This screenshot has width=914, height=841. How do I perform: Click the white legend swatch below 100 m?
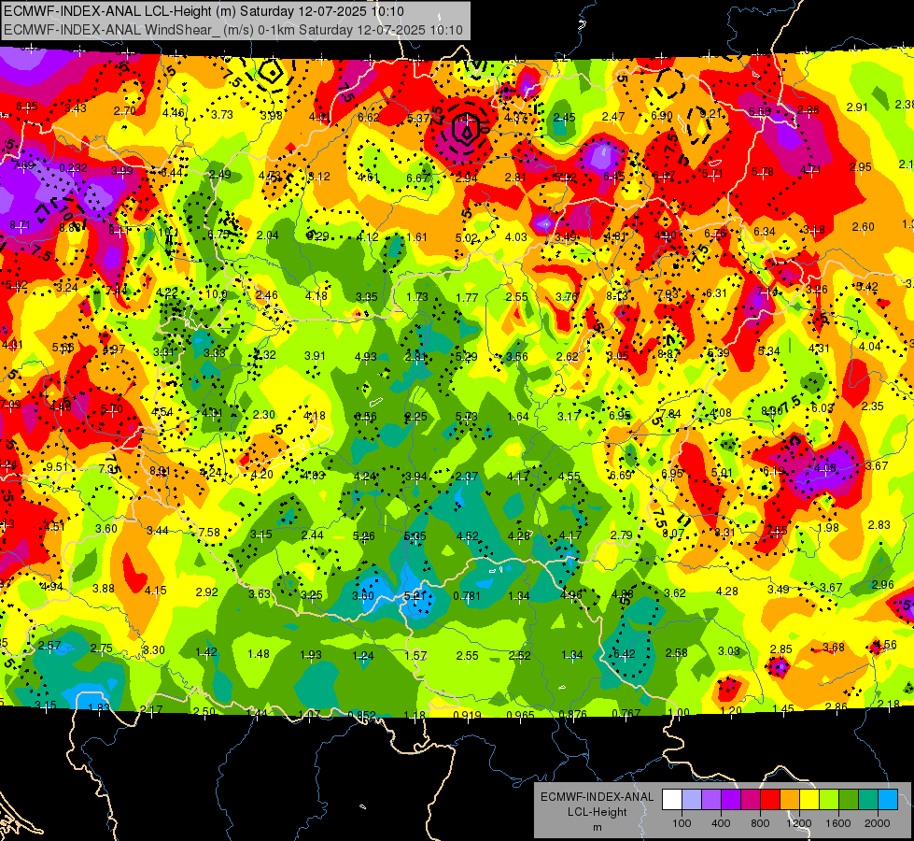click(672, 800)
